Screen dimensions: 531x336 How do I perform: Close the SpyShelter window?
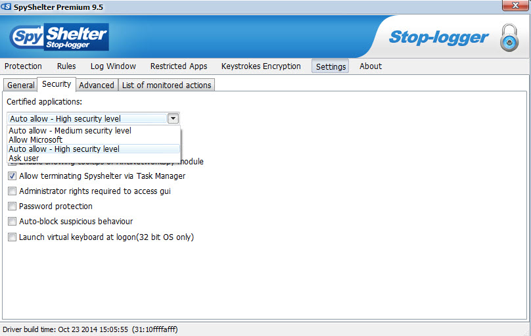point(515,5)
